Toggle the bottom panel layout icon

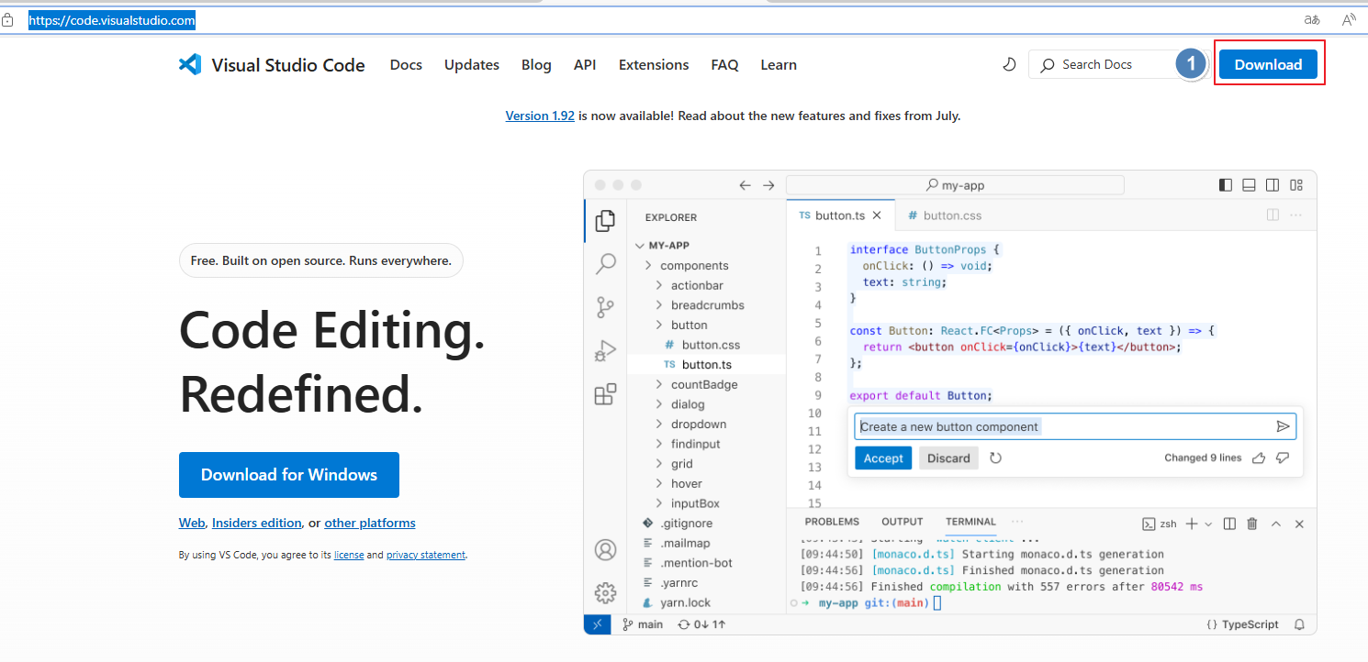click(1249, 185)
